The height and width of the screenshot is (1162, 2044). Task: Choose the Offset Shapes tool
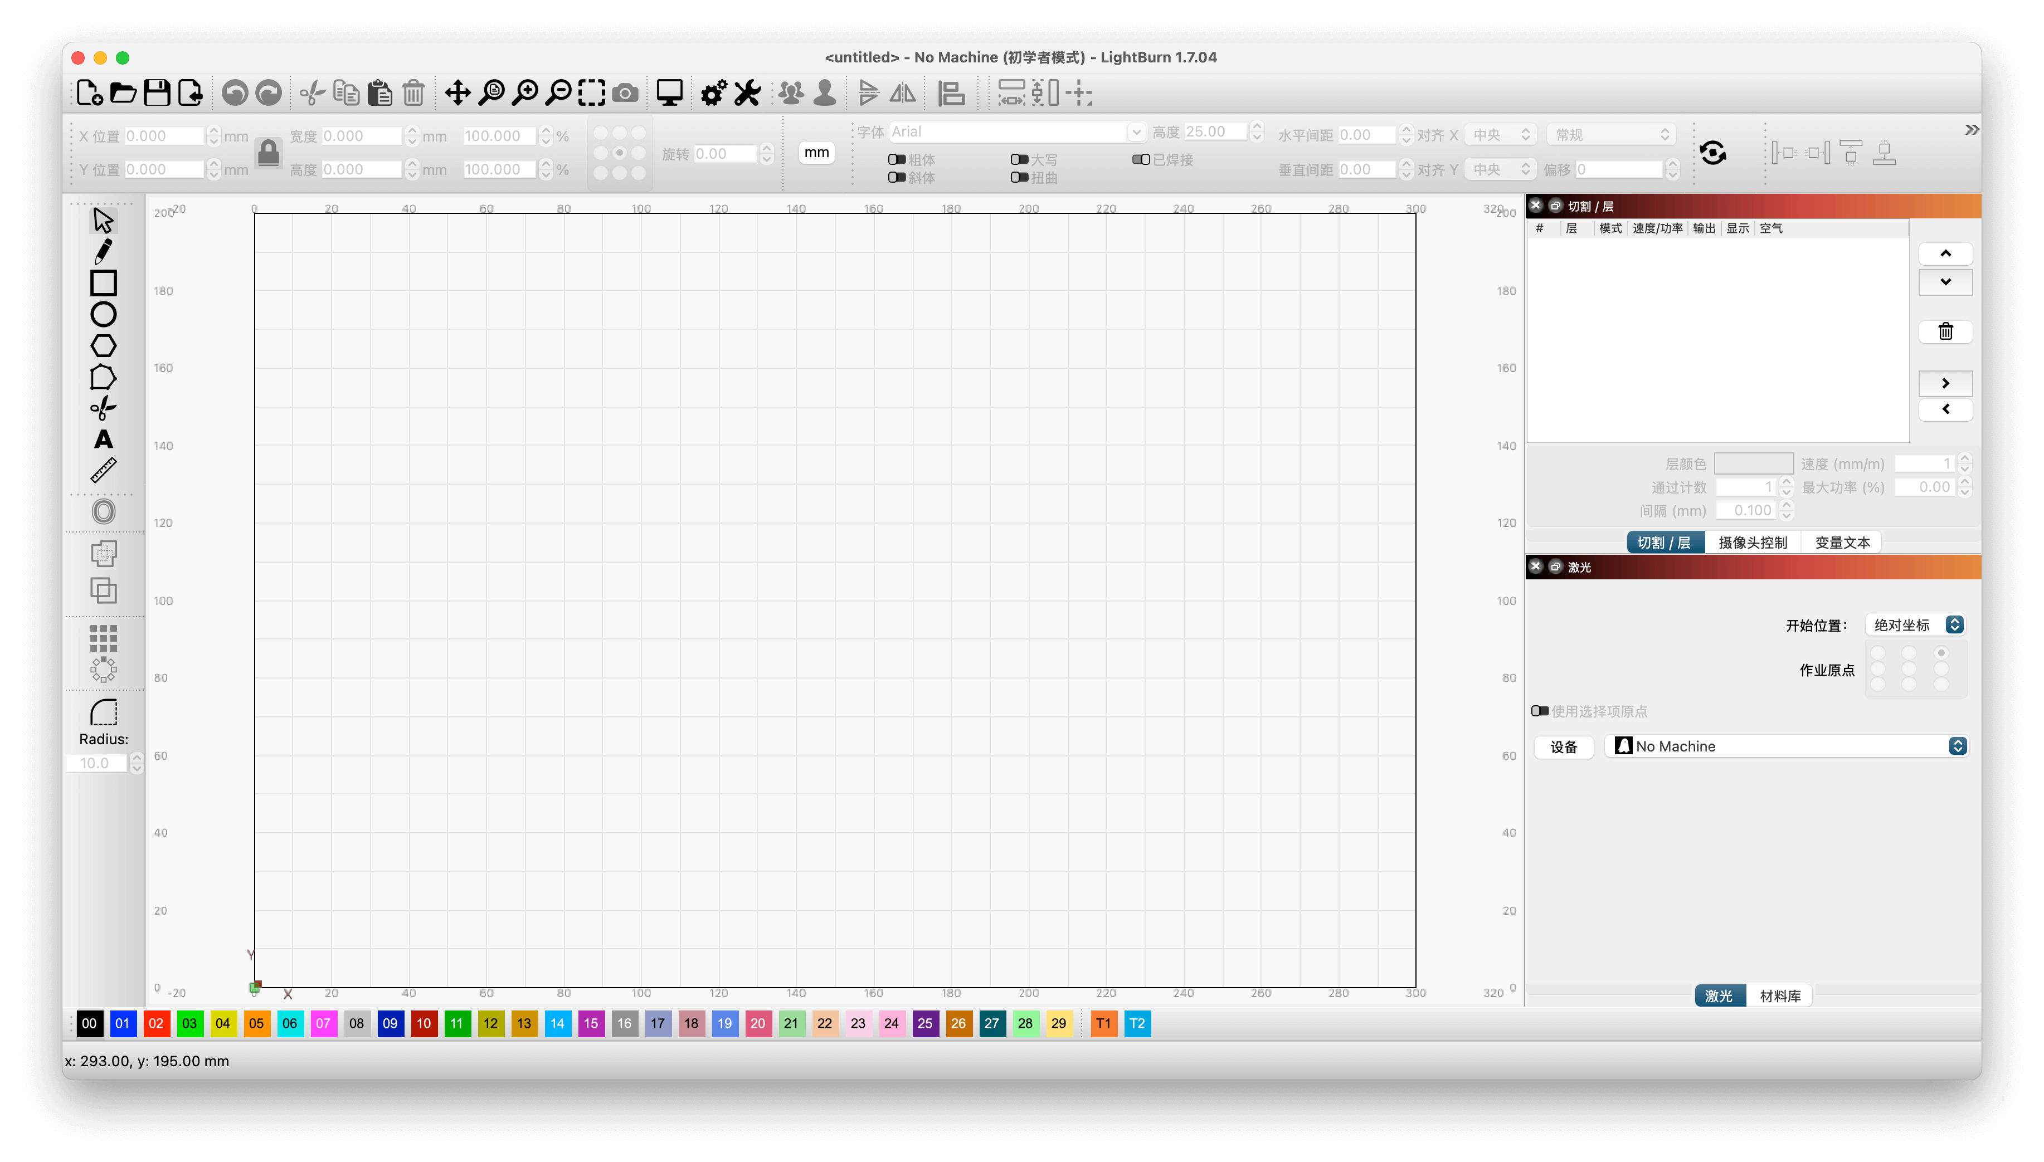tap(103, 511)
